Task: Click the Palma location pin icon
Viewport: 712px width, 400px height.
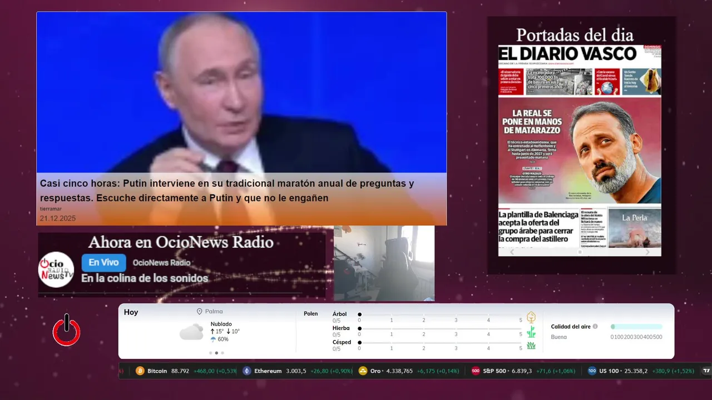Action: (199, 312)
